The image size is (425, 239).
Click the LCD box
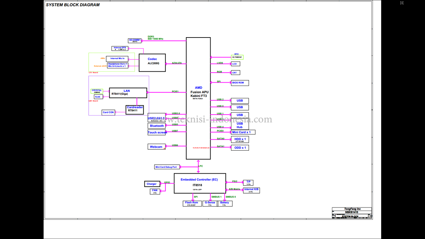point(235,64)
